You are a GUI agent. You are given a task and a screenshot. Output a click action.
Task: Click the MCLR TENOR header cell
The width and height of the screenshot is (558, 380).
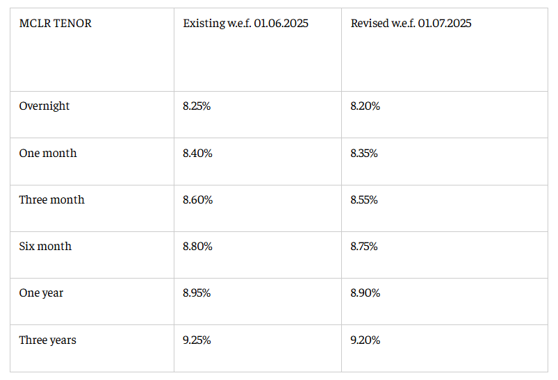55,24
